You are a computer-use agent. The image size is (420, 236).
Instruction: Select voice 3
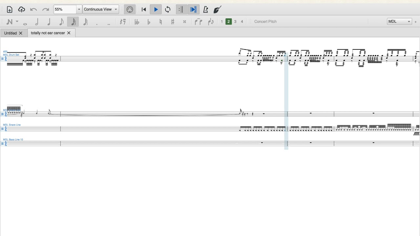point(235,22)
